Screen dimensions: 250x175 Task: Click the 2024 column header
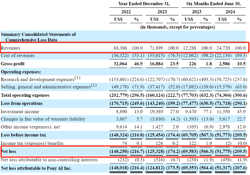230,12
